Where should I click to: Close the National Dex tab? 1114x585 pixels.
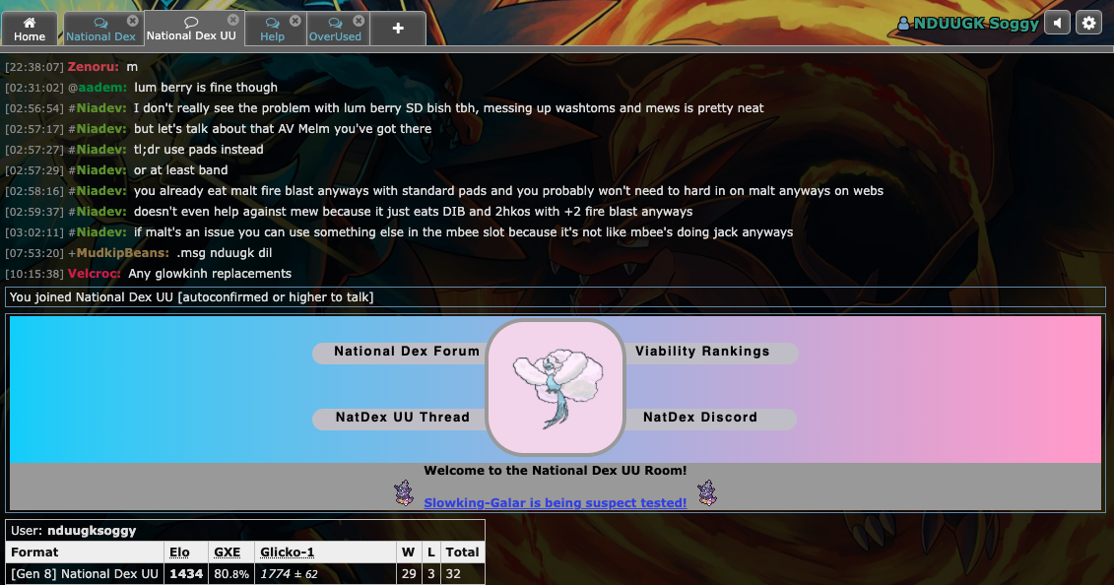coord(133,21)
